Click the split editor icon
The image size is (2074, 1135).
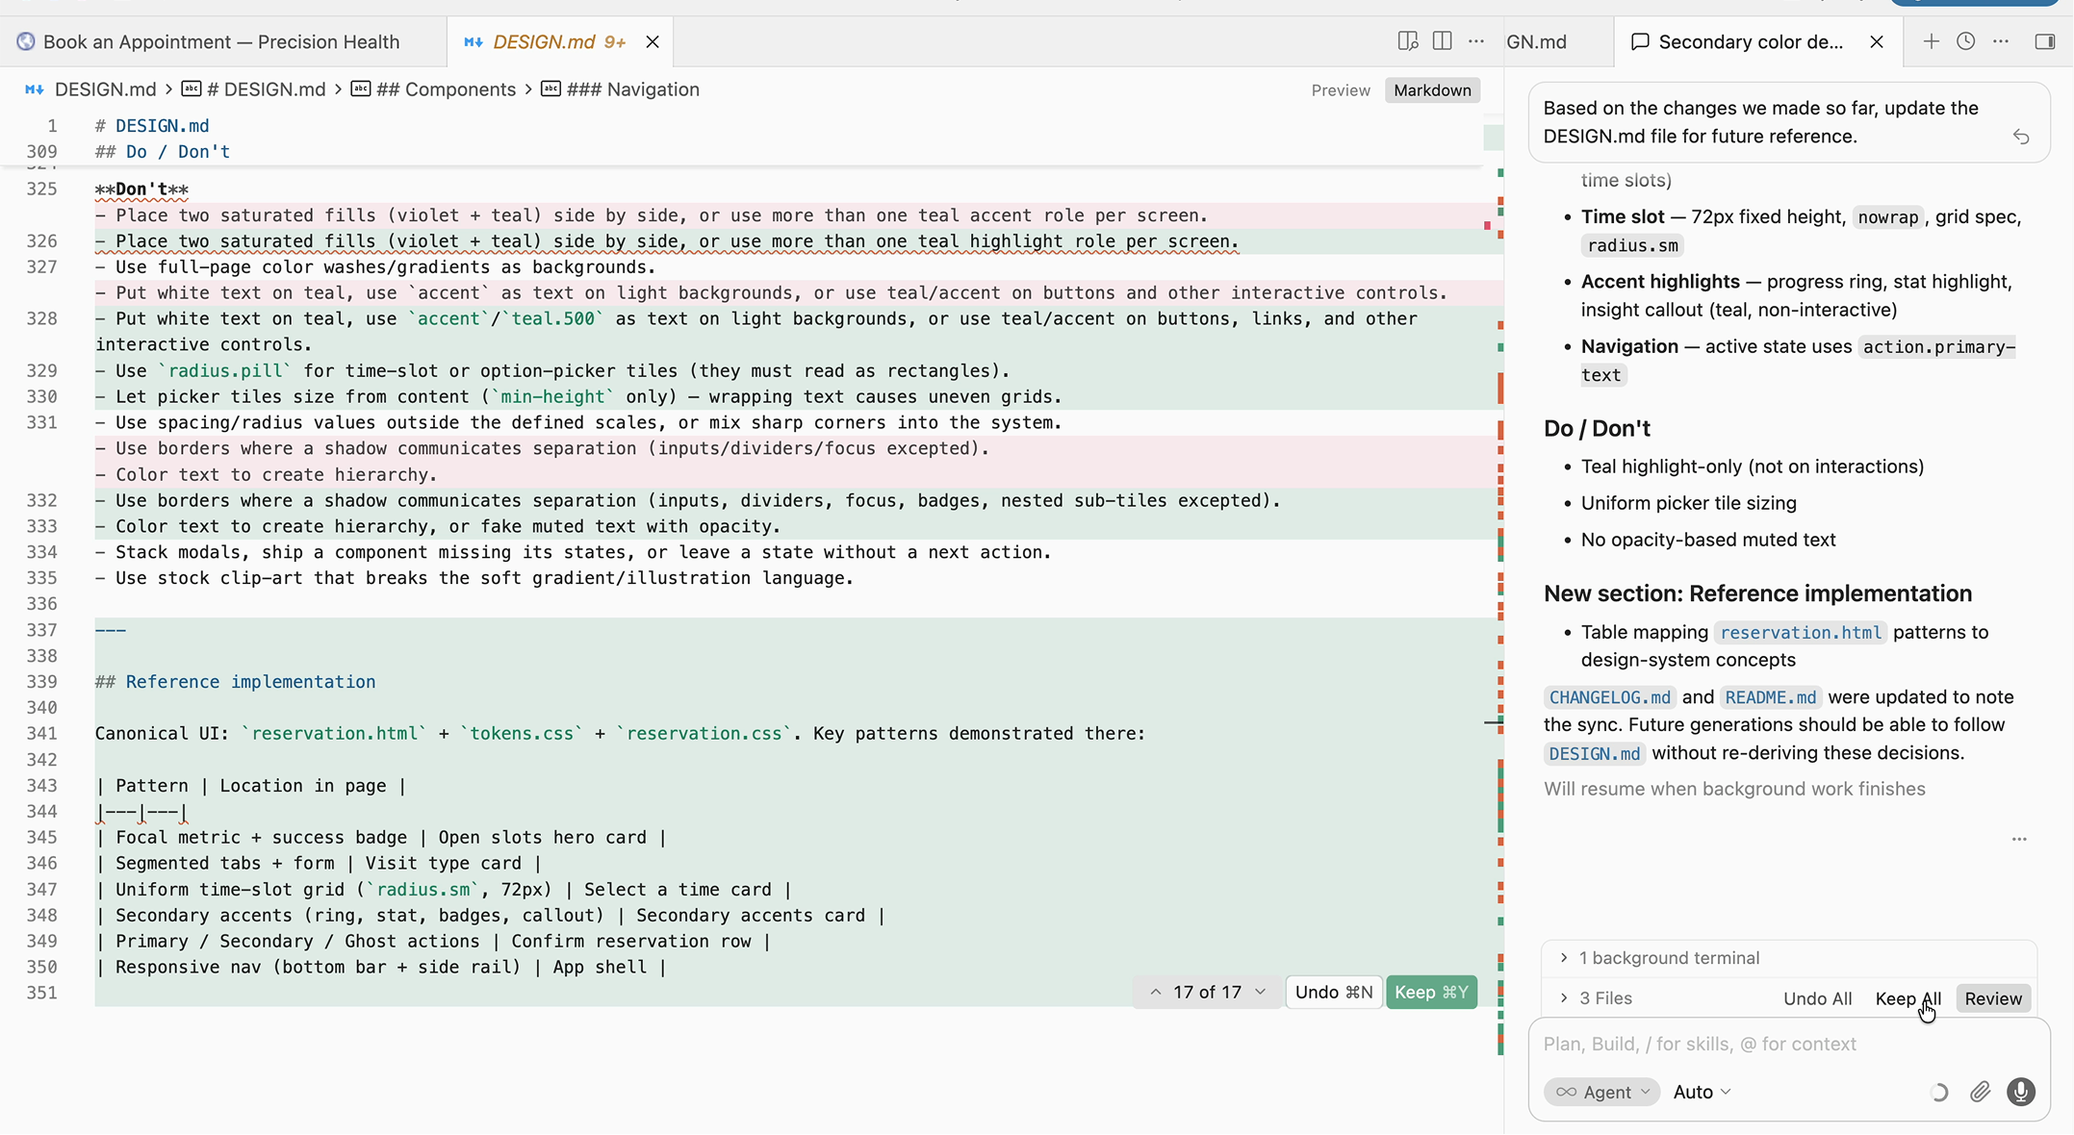pyautogui.click(x=1442, y=41)
